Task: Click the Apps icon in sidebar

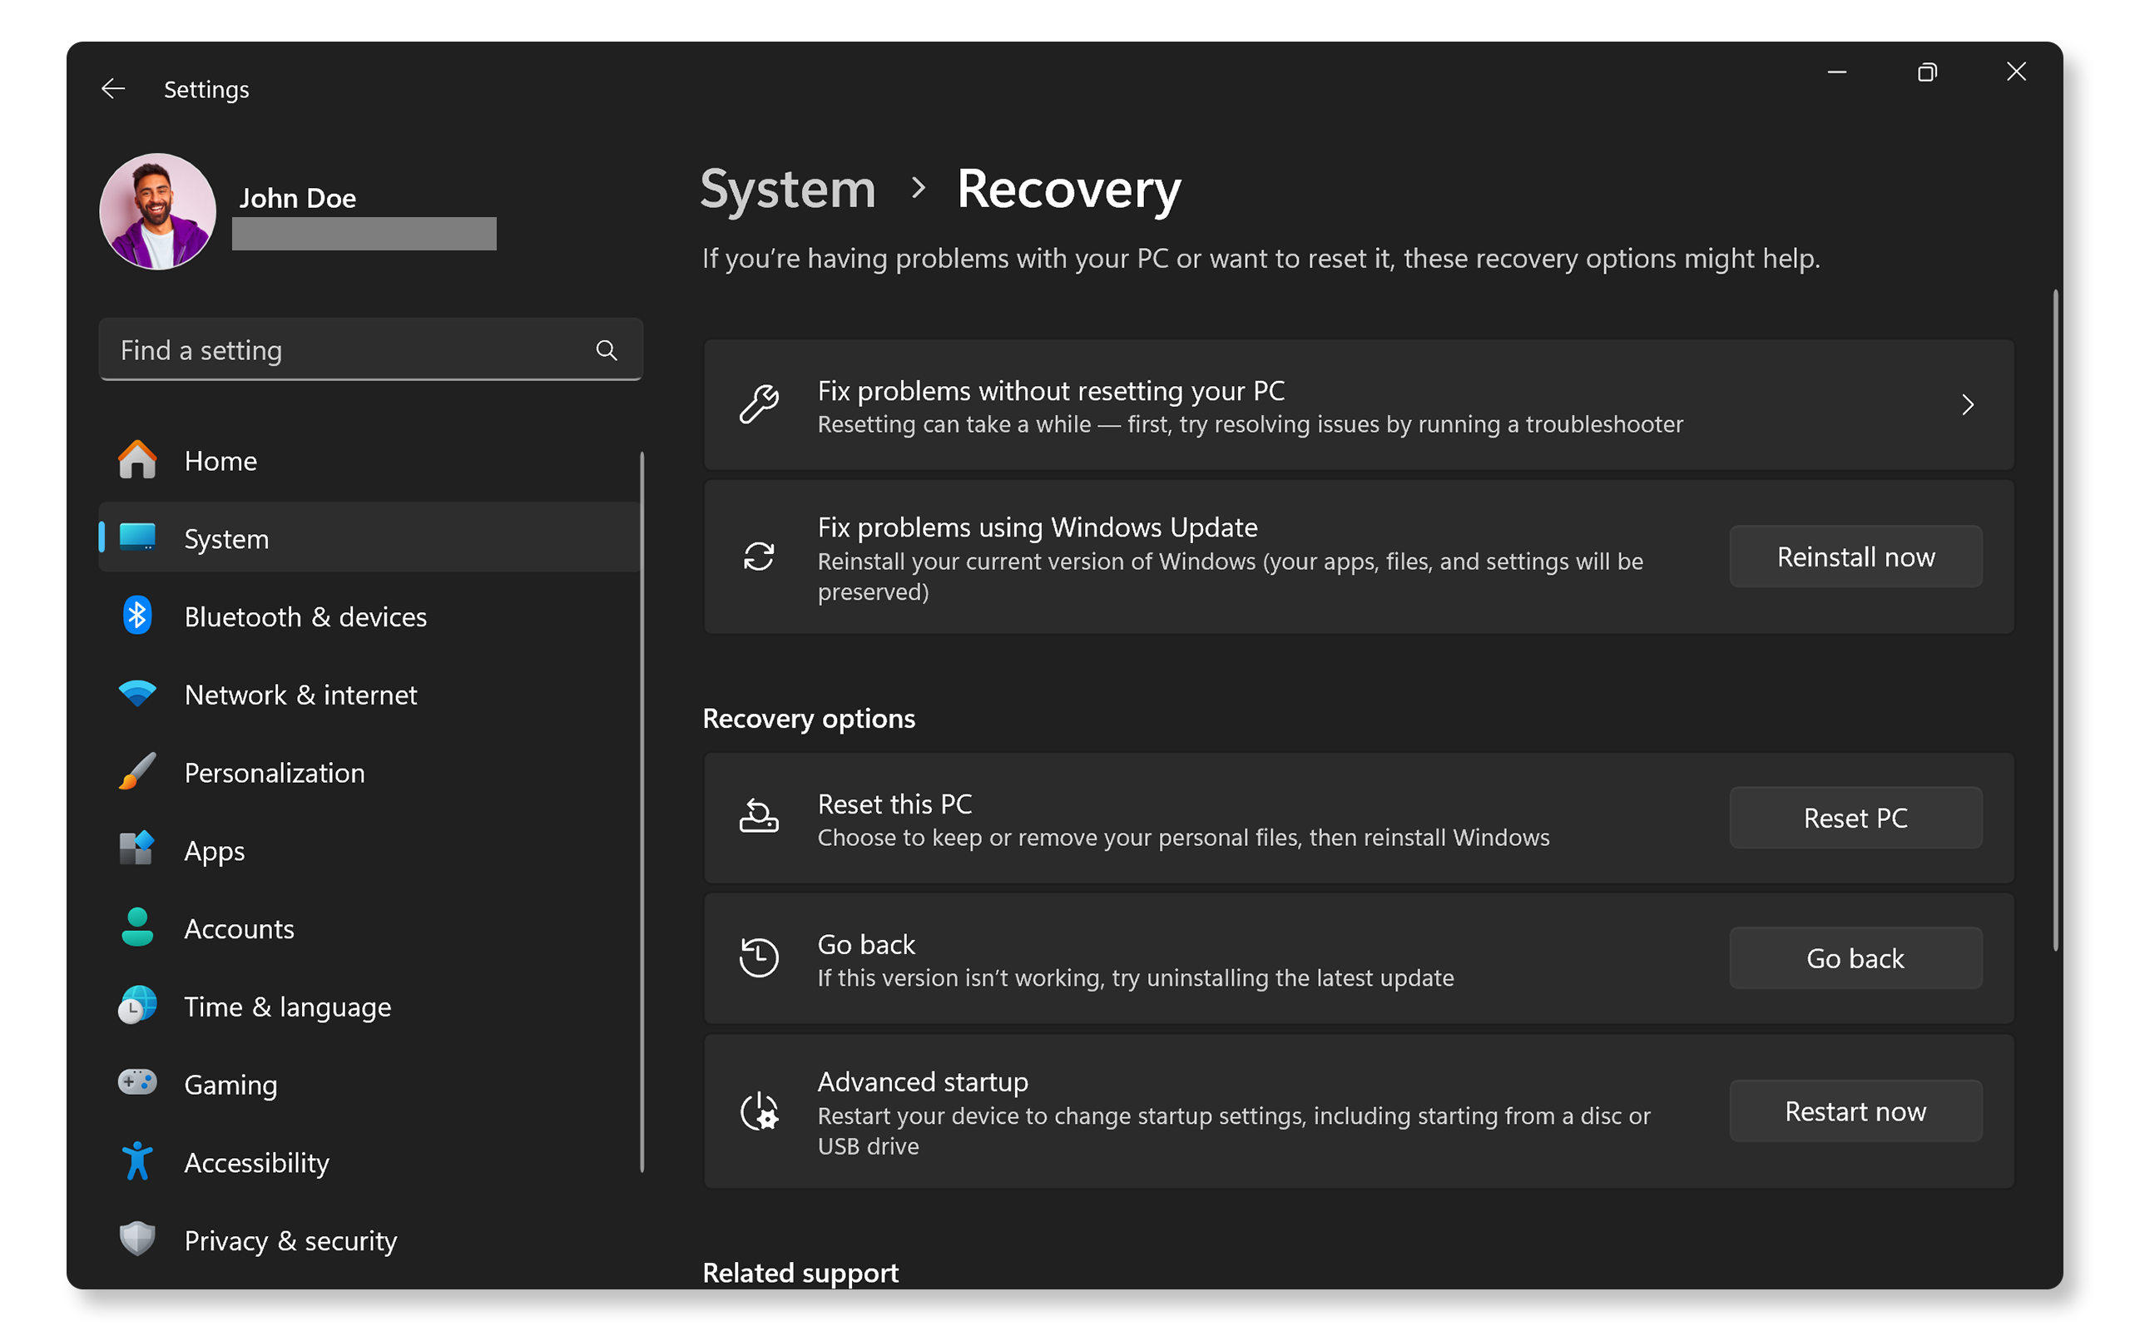Action: (x=137, y=849)
